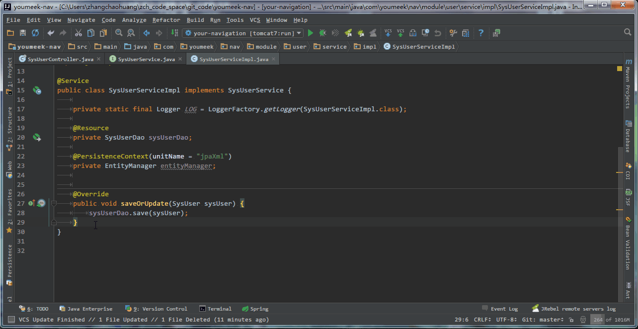Start debugging with the Debug bug icon

click(x=322, y=33)
